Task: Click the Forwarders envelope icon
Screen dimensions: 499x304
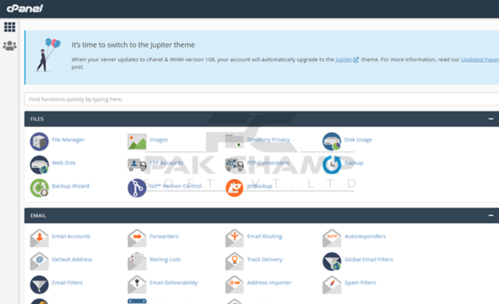Action: pos(137,238)
